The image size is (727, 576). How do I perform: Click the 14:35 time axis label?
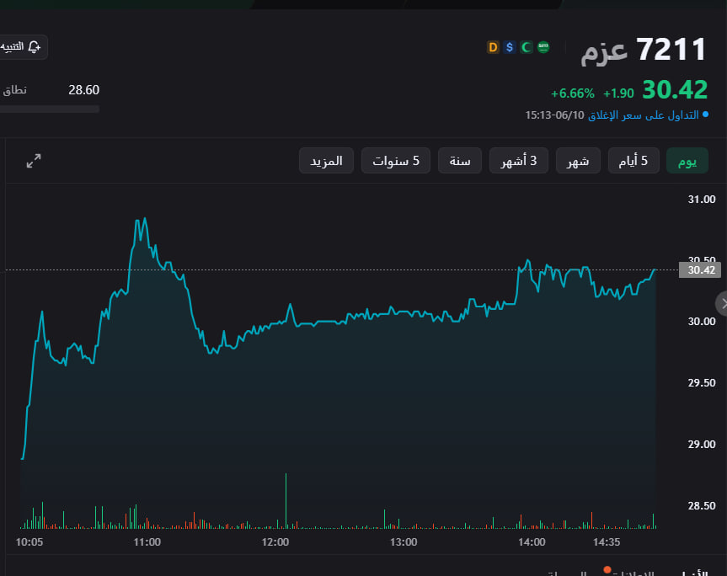[607, 542]
